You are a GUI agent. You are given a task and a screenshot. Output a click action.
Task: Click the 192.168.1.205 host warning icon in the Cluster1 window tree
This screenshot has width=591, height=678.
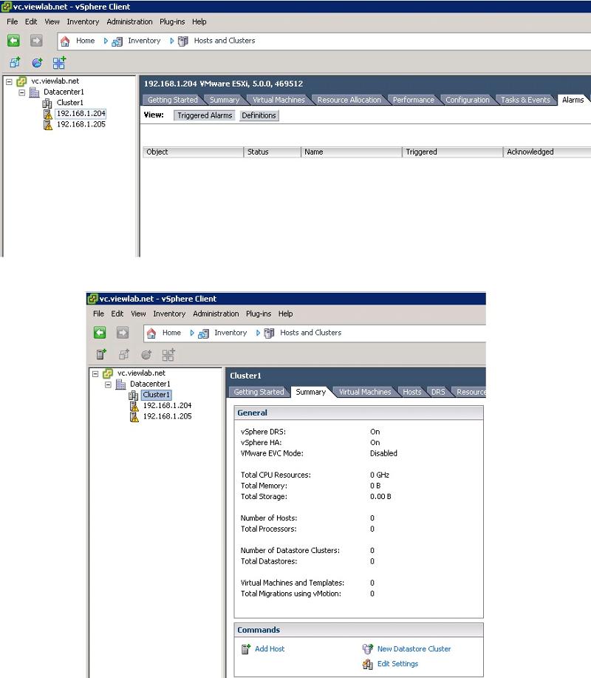click(x=134, y=416)
